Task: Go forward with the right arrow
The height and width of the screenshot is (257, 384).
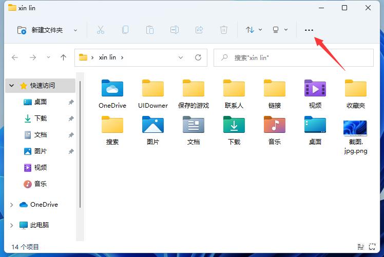Action: pyautogui.click(x=32, y=57)
